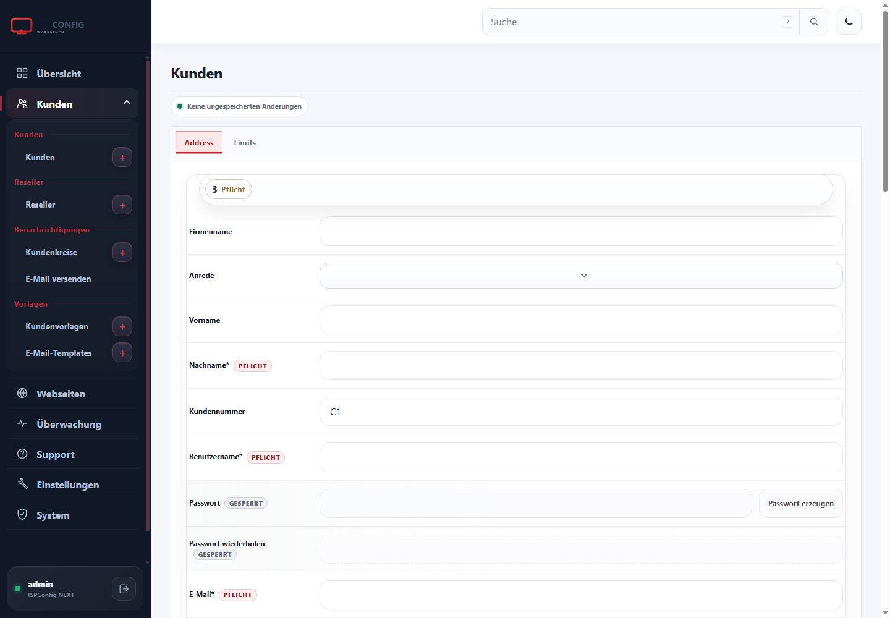
Task: Expand the System section
Action: pos(72,515)
